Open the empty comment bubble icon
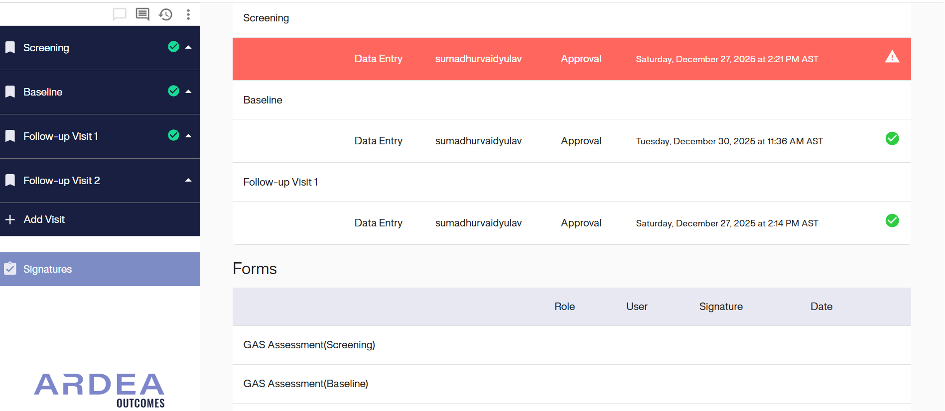Screen dimensions: 945x411 (120, 14)
